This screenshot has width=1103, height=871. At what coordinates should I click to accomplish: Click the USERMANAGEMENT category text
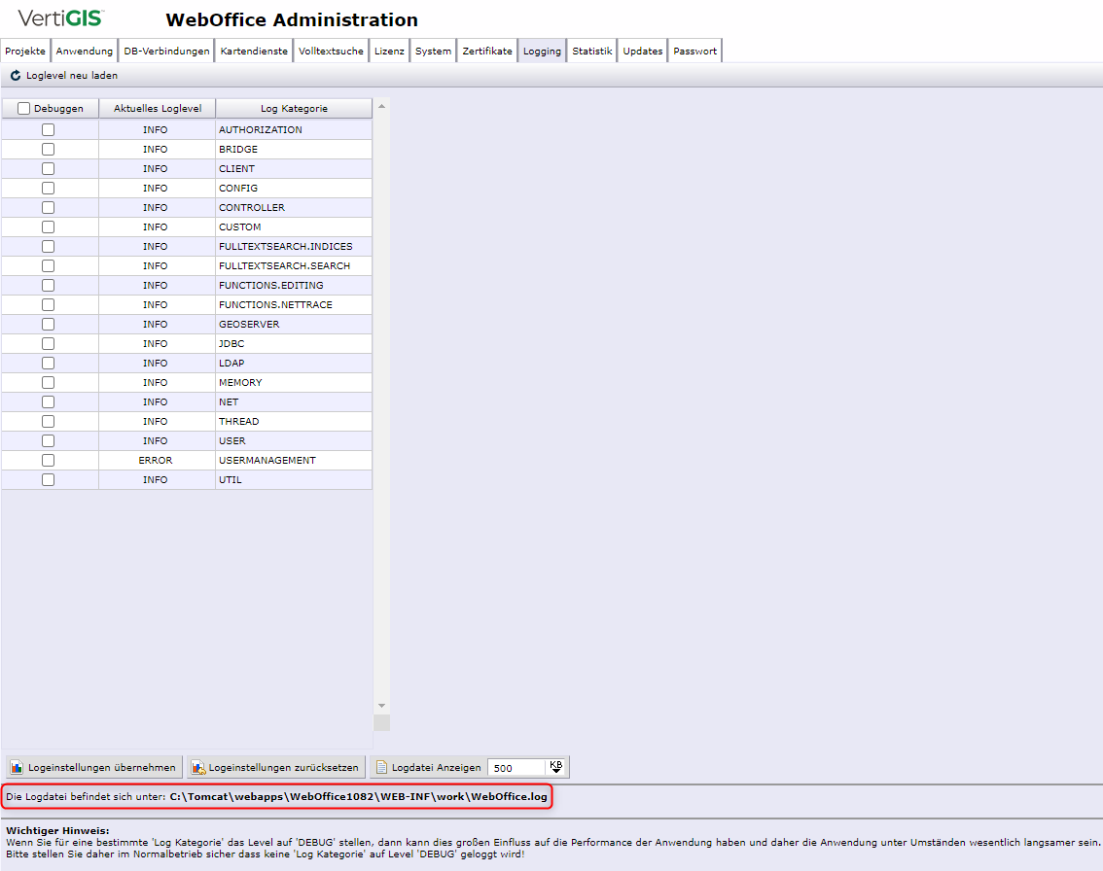click(x=267, y=461)
